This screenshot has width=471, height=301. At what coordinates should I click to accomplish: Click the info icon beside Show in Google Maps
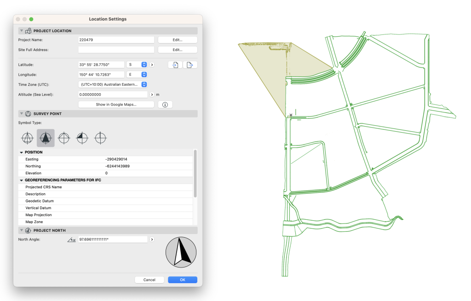(165, 104)
